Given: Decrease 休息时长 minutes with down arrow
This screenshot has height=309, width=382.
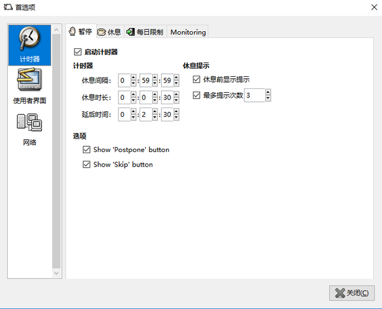Looking at the screenshot, I should point(155,100).
